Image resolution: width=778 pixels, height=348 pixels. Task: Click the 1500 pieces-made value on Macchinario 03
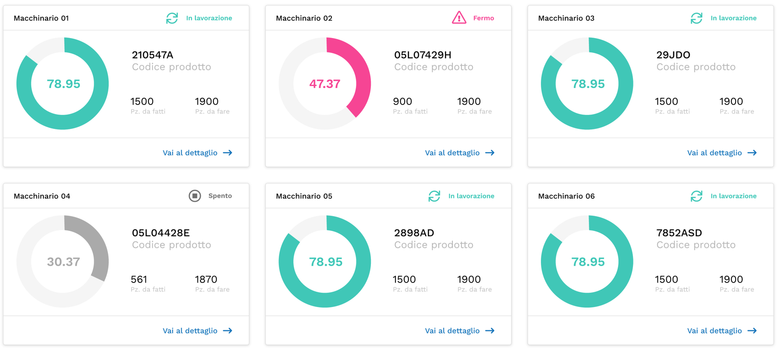pos(666,102)
